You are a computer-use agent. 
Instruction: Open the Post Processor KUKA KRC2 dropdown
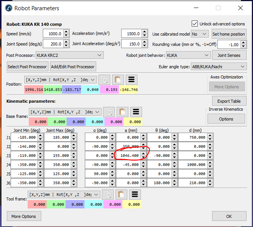coord(69,55)
